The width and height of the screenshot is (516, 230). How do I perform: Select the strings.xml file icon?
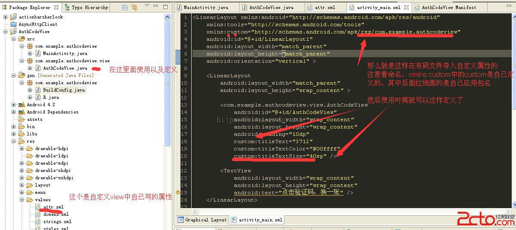(38, 221)
